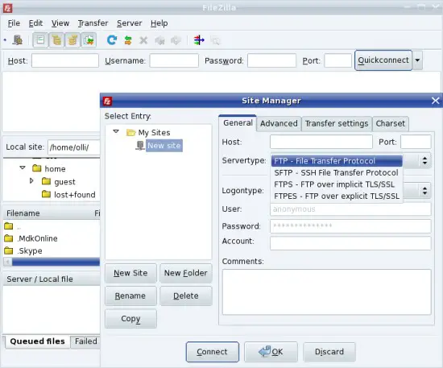
Task: Expand the guest folder tree node
Action: tap(31, 180)
